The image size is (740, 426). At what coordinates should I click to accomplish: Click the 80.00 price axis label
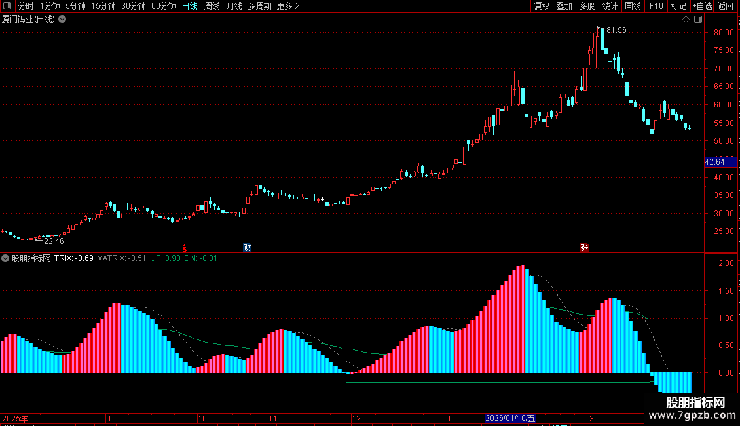(724, 33)
